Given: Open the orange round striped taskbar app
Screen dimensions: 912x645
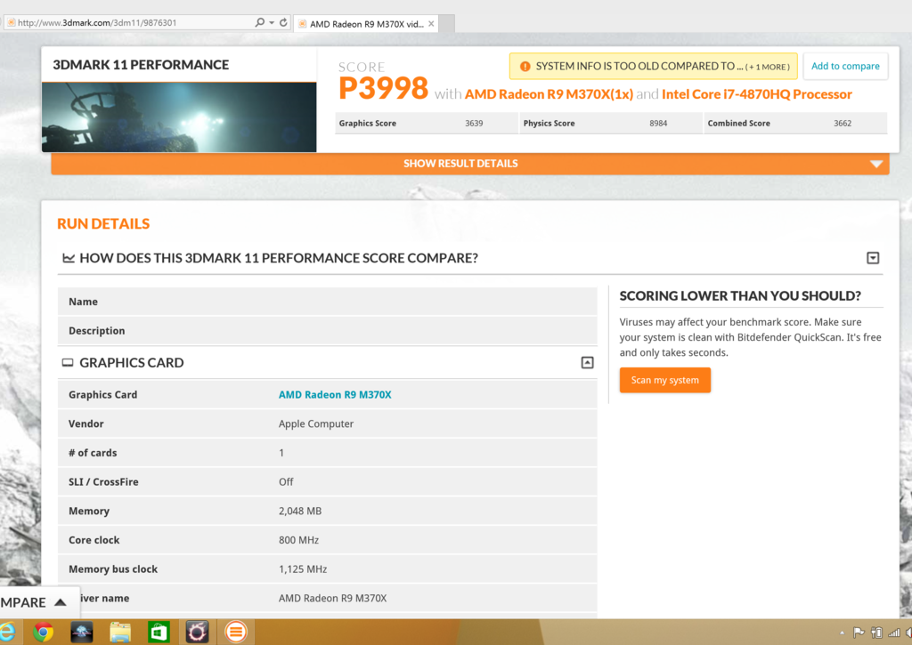Looking at the screenshot, I should (x=235, y=633).
